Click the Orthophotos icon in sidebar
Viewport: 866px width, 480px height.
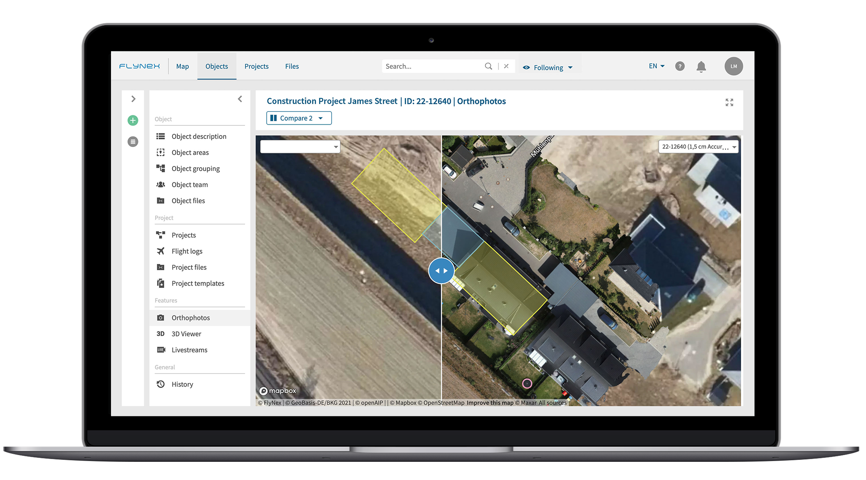[x=161, y=317]
